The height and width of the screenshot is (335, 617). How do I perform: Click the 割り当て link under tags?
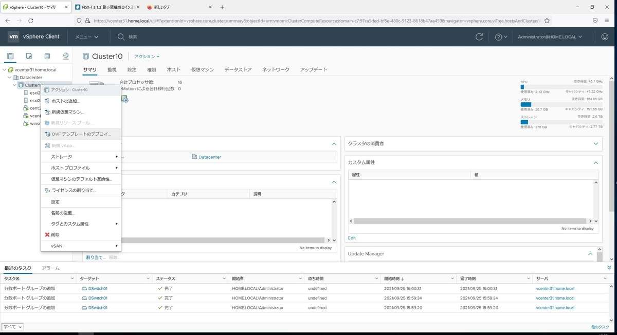tap(96, 257)
